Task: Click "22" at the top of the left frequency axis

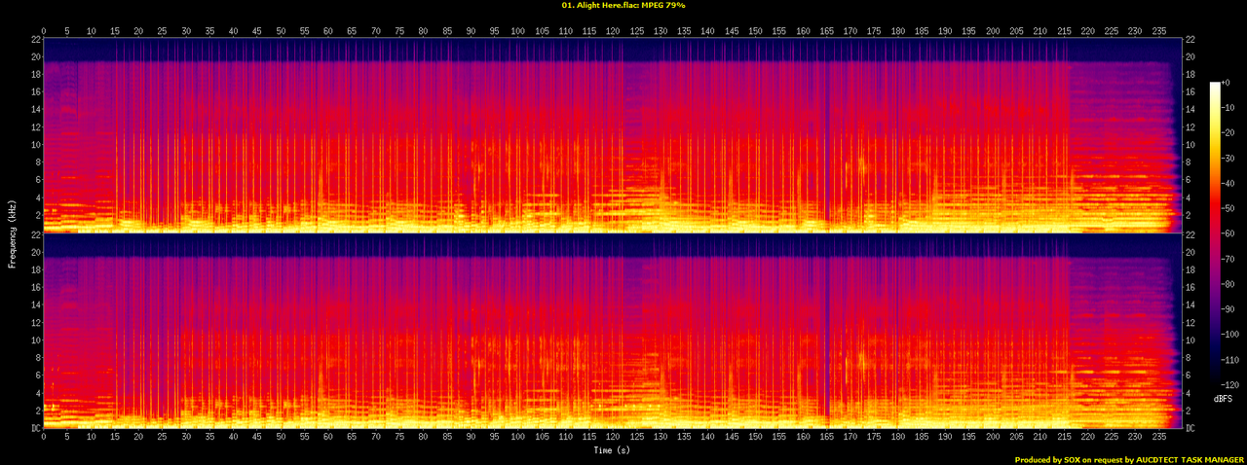Action: coord(34,39)
